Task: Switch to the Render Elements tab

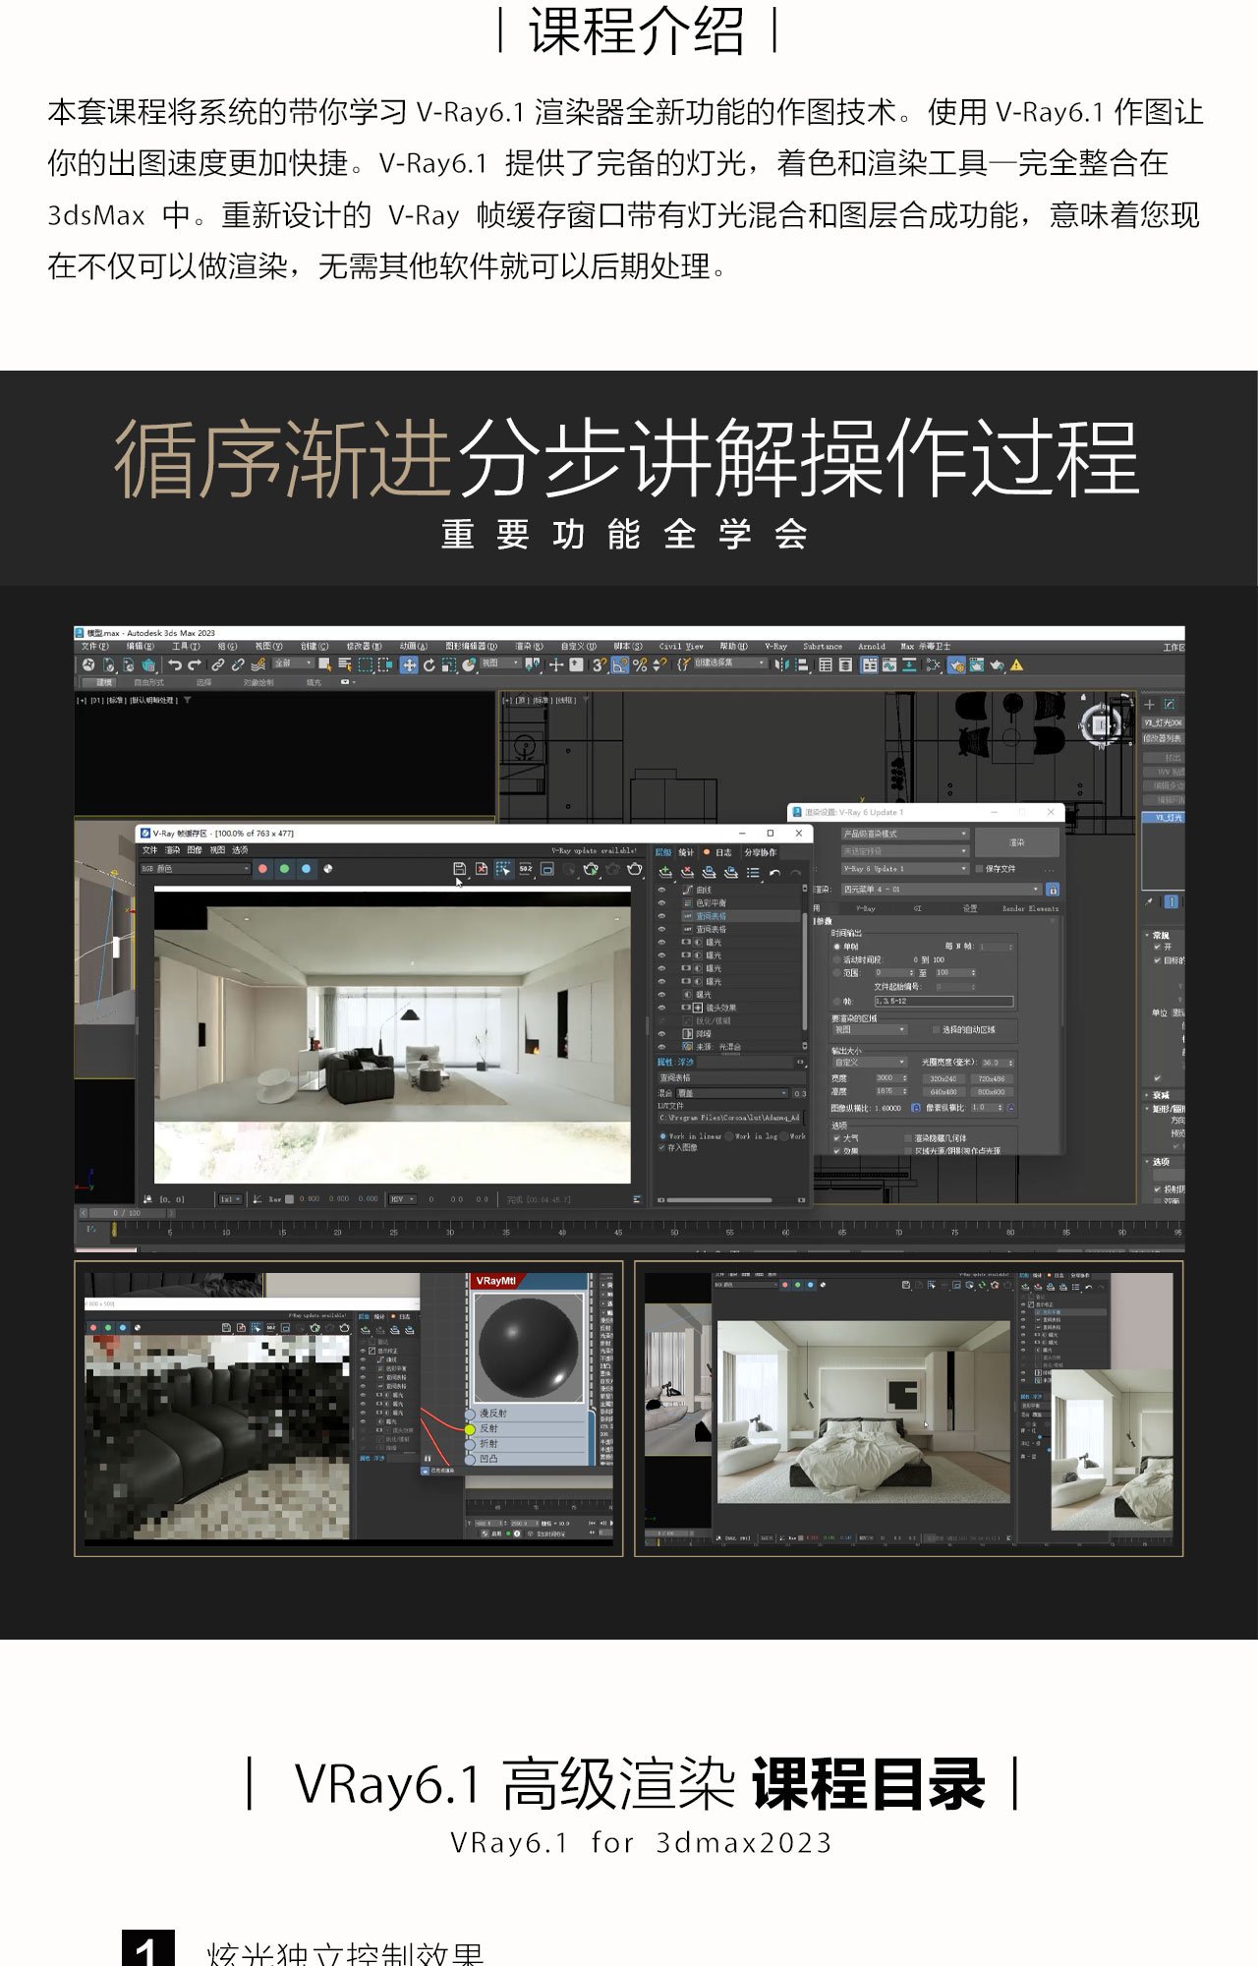Action: pos(1031,908)
